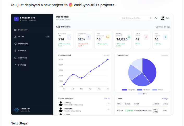Click Dan's profile avatar in header
Viewport: 184px width, 126px height.
click(x=163, y=18)
